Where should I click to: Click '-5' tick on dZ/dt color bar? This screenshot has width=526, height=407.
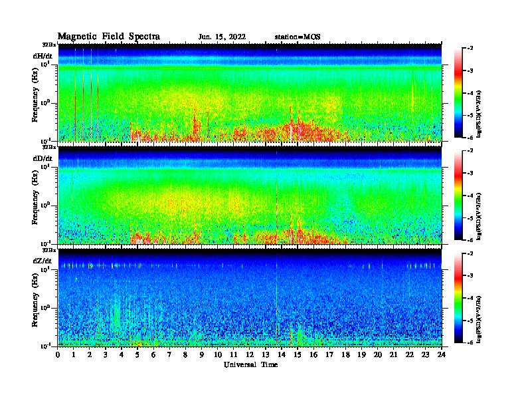[x=470, y=321]
